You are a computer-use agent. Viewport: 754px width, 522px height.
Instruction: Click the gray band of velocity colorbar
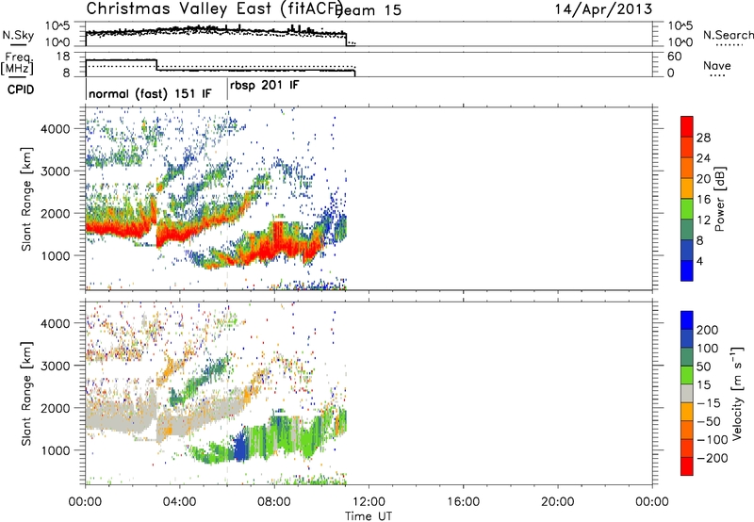click(x=687, y=394)
